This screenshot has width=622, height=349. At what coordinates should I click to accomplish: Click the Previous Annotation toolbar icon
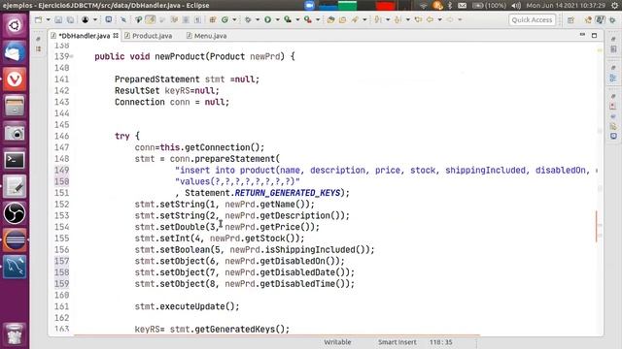pyautogui.click(x=397, y=19)
